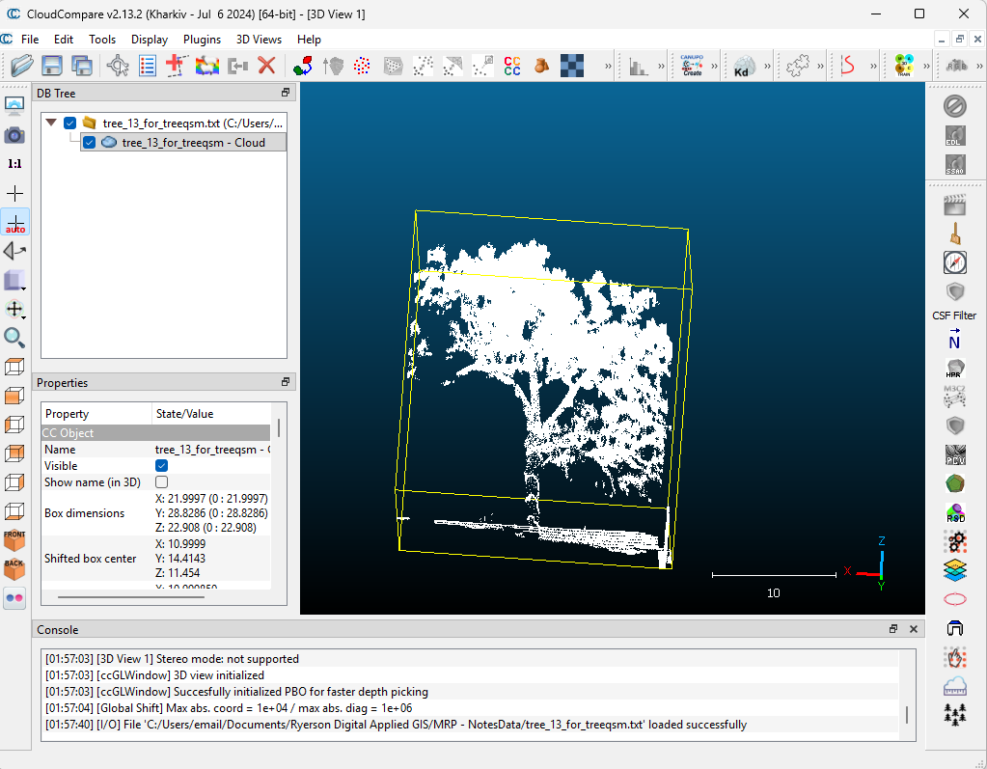
Task: Click the red X Delete icon
Action: (x=266, y=66)
